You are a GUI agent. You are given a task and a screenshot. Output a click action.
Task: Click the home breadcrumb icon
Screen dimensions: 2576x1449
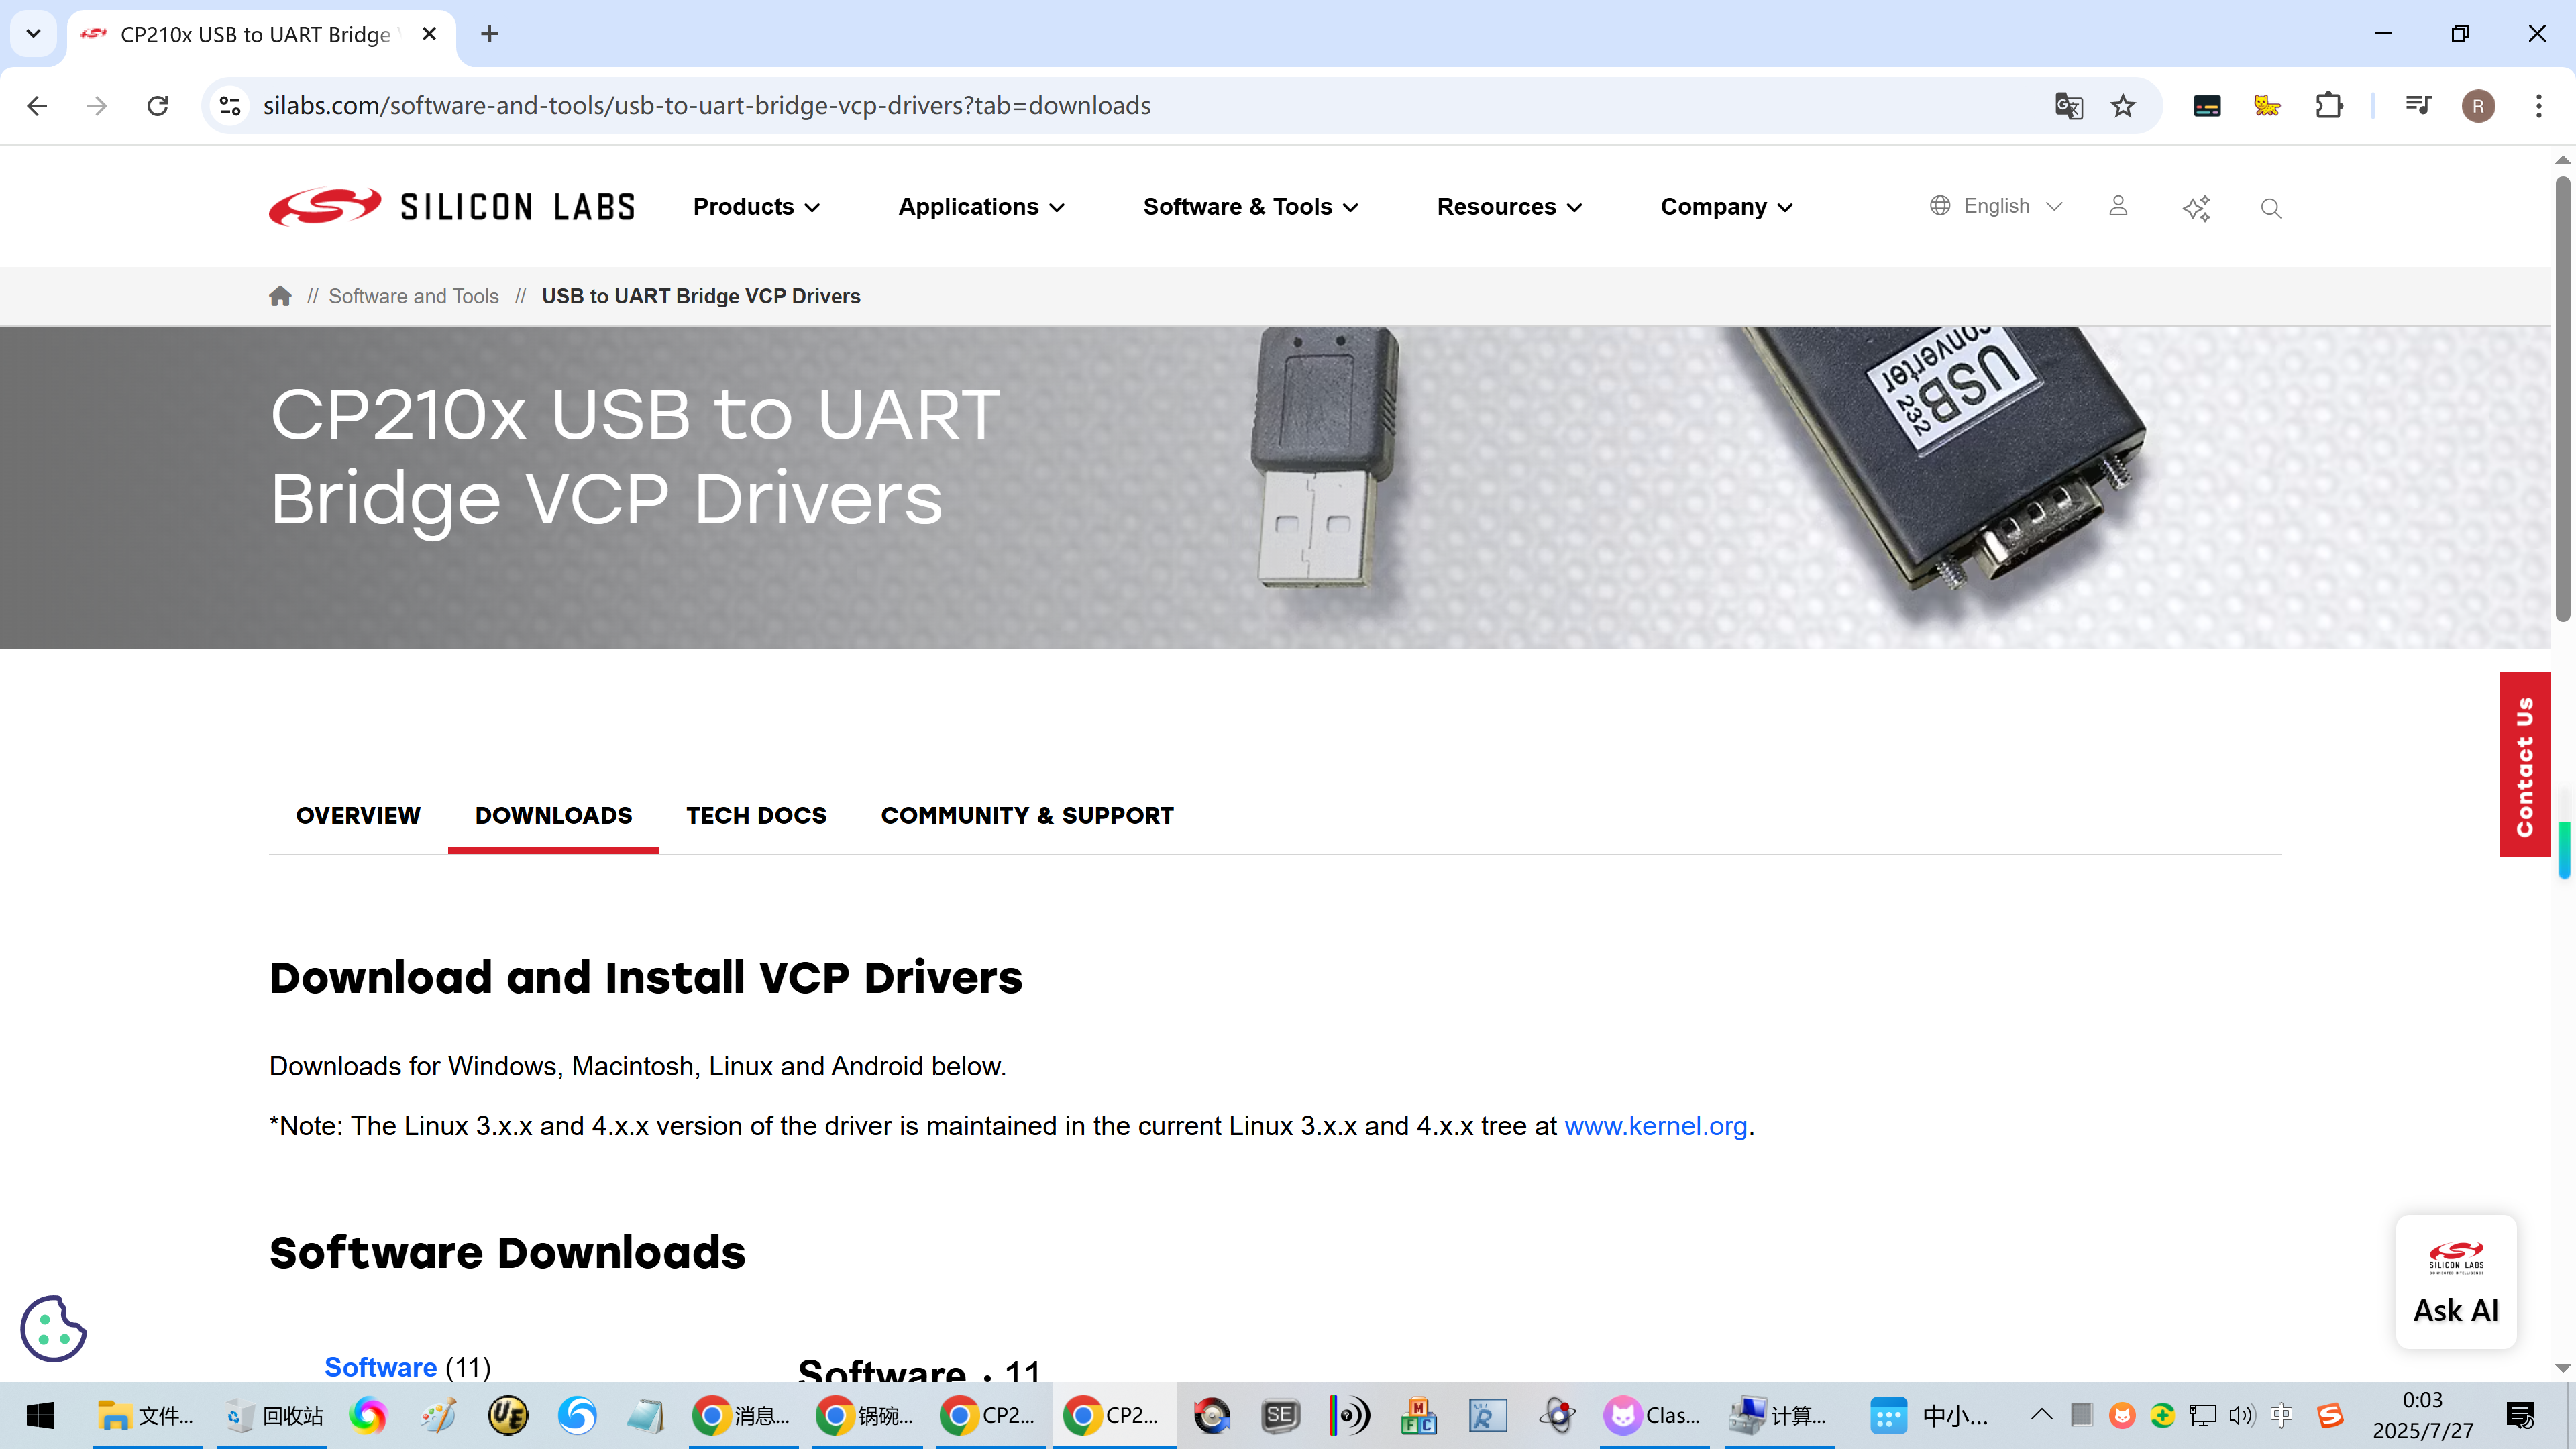tap(280, 296)
